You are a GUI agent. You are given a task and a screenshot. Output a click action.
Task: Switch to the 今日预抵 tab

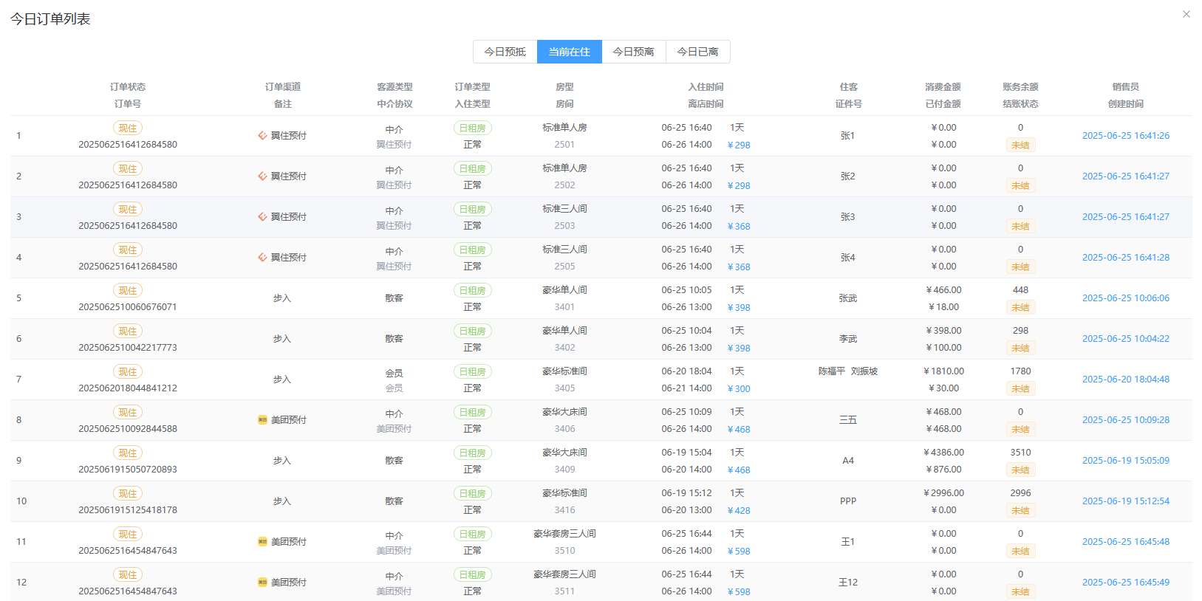505,52
